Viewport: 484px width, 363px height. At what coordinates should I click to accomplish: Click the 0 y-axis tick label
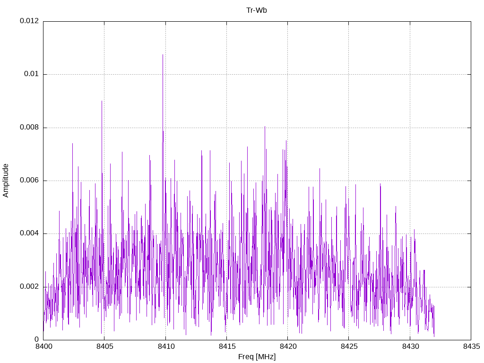[x=37, y=339]
